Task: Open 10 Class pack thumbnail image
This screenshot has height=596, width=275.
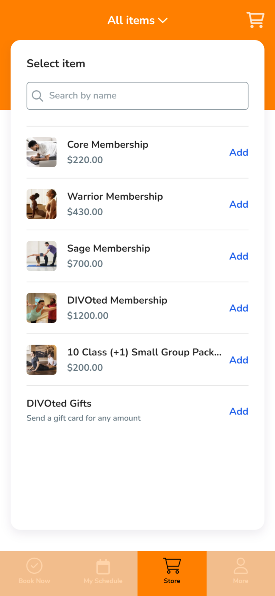Action: pyautogui.click(x=41, y=360)
